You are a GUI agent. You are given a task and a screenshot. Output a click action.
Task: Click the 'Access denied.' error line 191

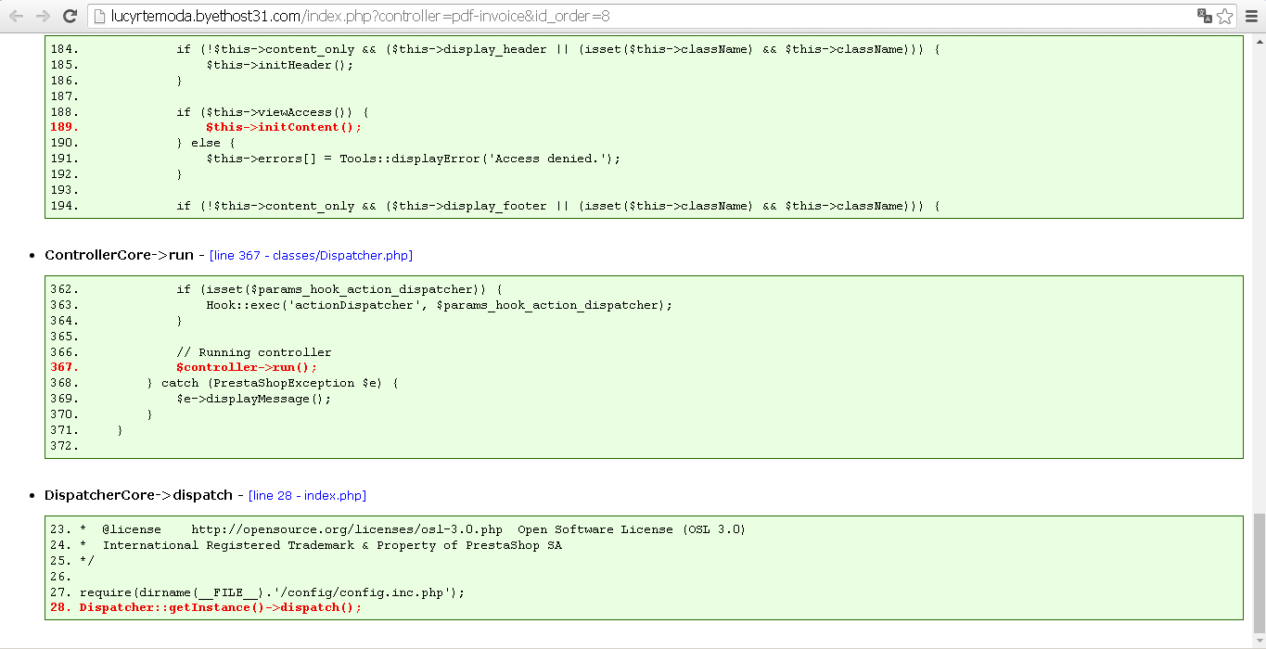[414, 159]
